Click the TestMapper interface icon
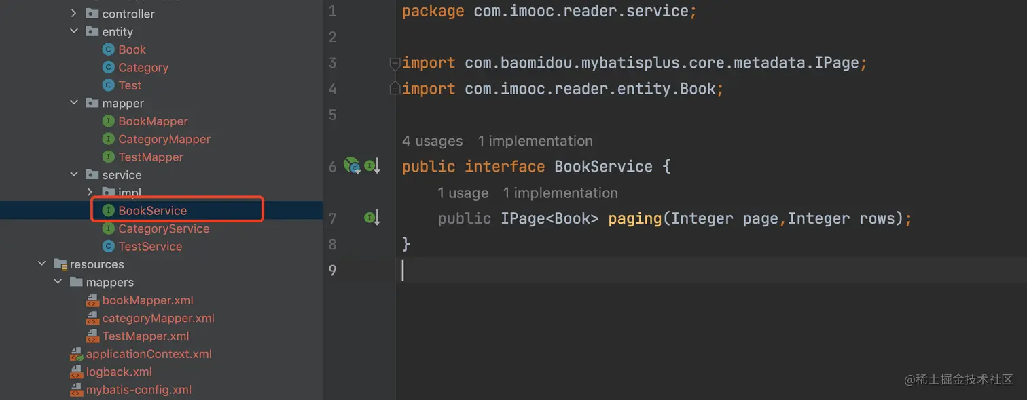1027x400 pixels. point(108,157)
